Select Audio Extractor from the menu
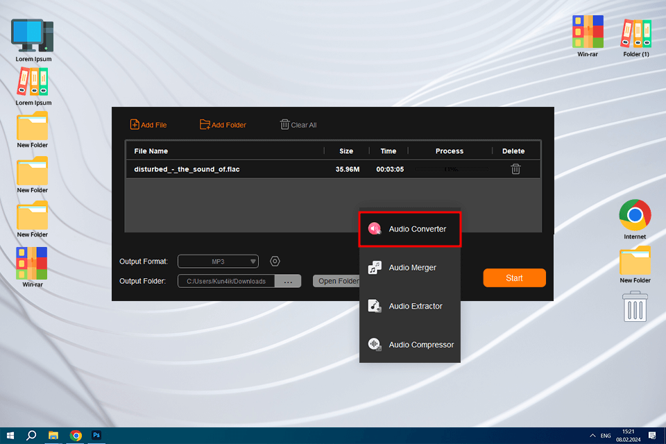 410,306
